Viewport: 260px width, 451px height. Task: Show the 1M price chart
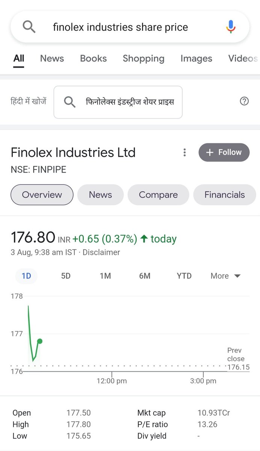(x=105, y=276)
